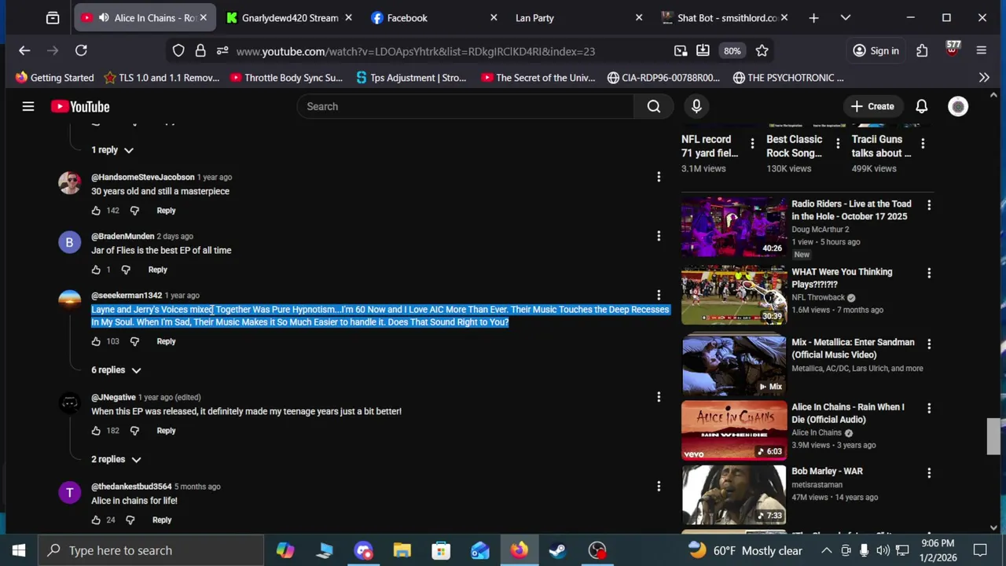Open File Explorer from the taskbar

click(x=402, y=550)
